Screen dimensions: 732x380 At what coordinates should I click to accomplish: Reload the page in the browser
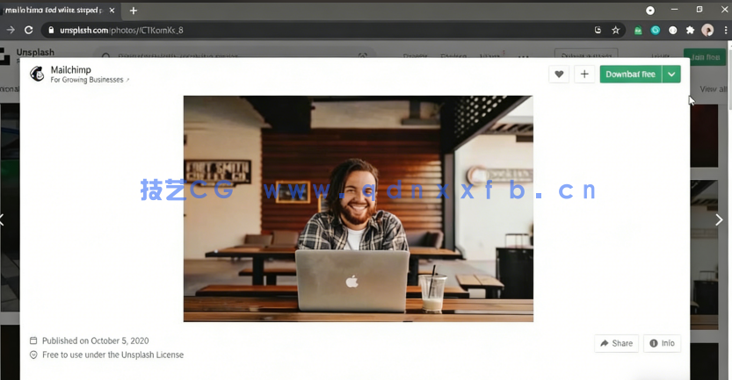pyautogui.click(x=28, y=30)
